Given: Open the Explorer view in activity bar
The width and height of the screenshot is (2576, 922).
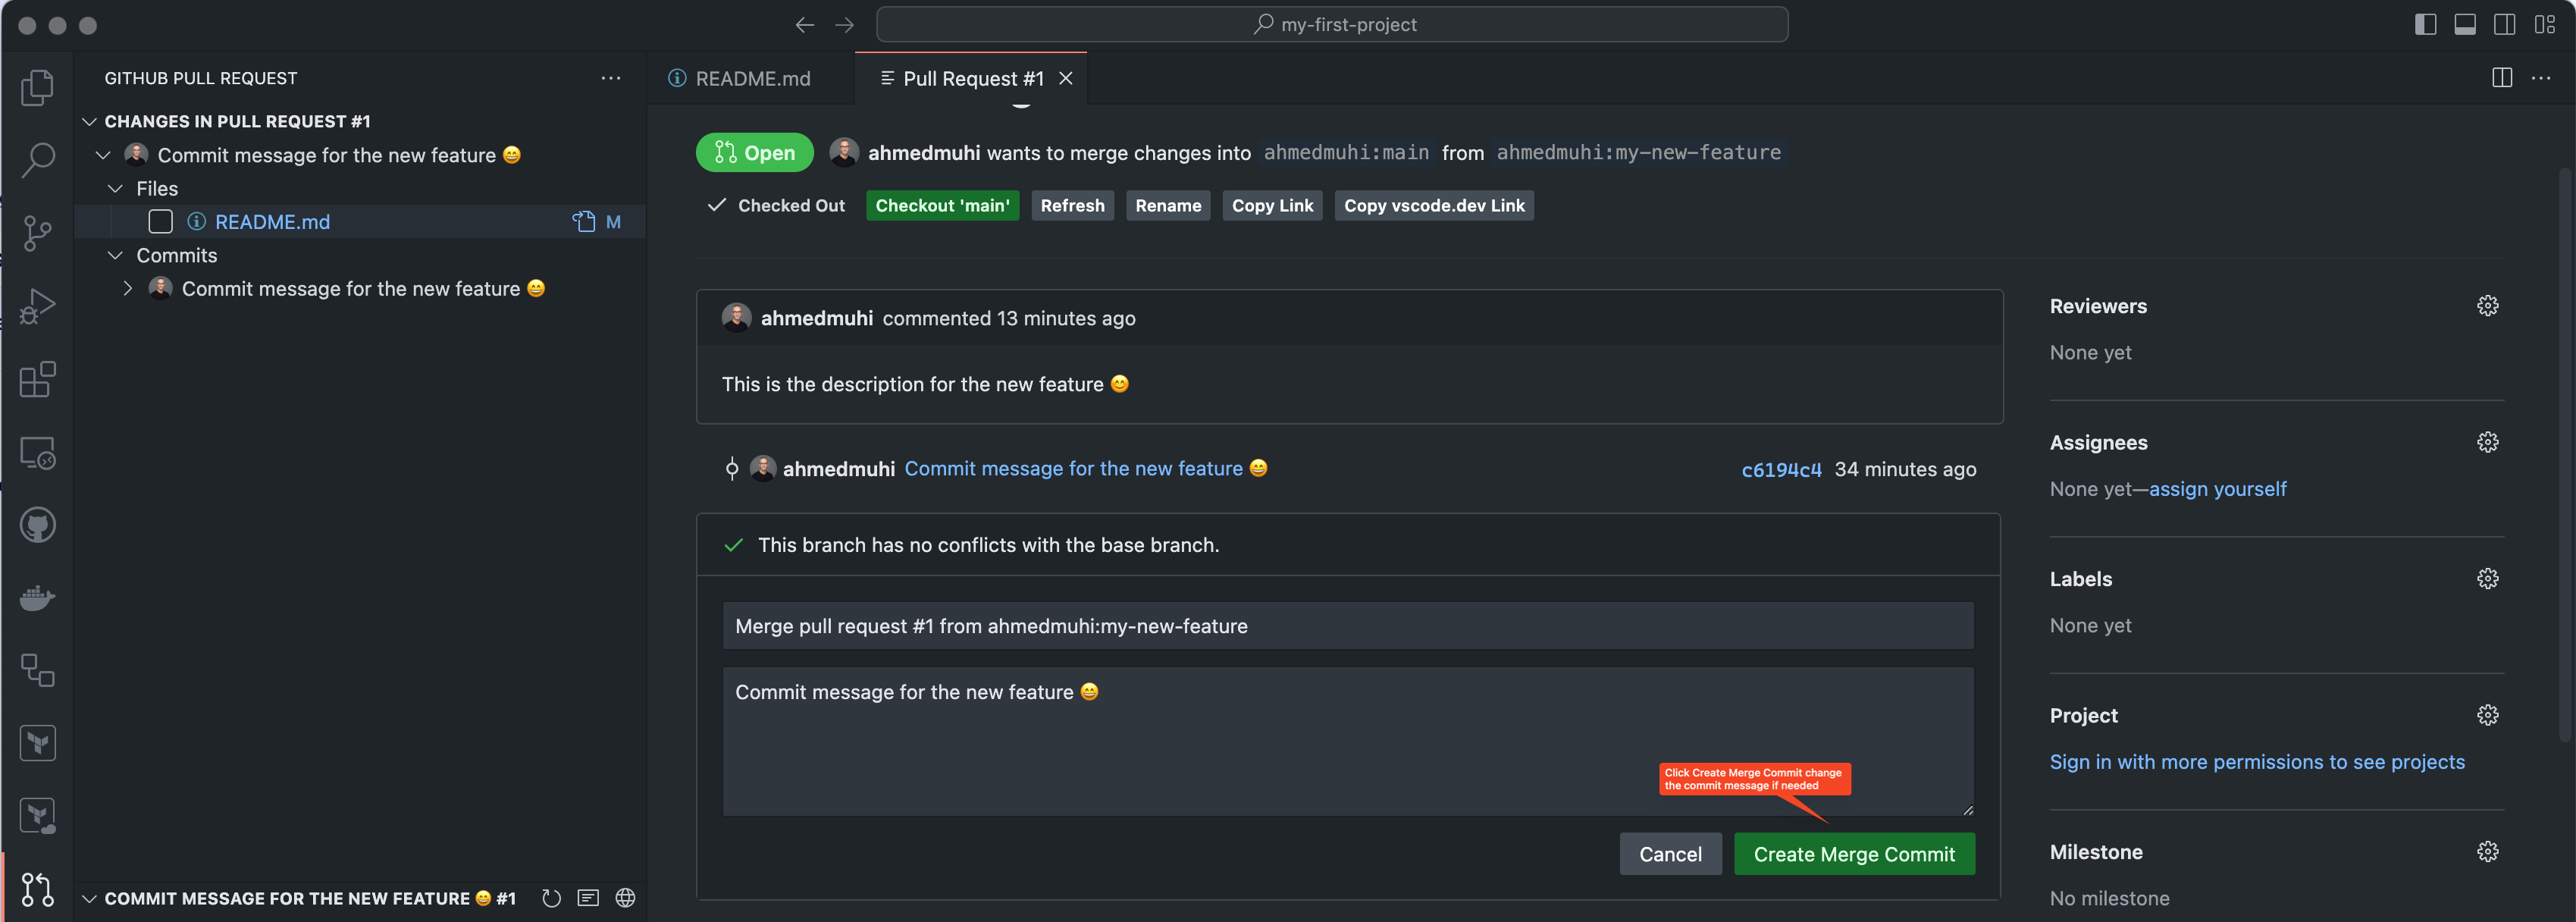Looking at the screenshot, I should click(x=37, y=87).
